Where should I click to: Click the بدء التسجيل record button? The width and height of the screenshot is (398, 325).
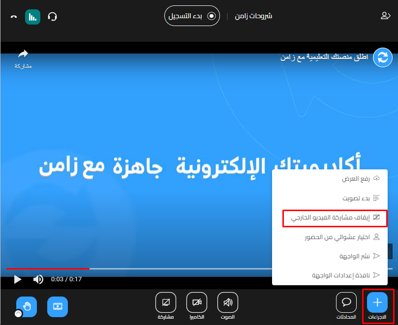tap(192, 16)
